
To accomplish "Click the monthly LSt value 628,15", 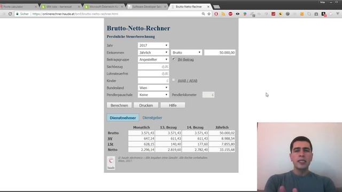I will click(141, 144).
